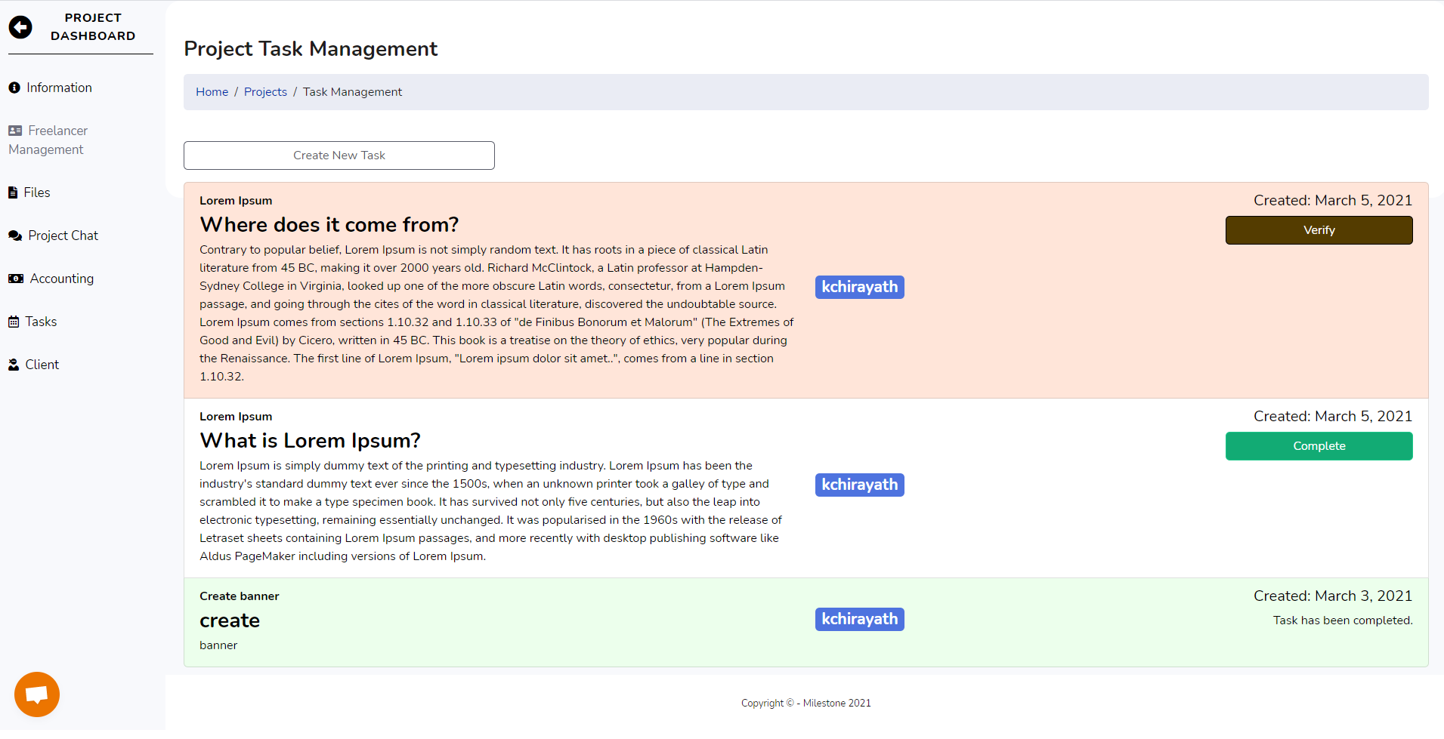Click the Accounting money icon
Image resolution: width=1444 pixels, height=739 pixels.
pos(16,279)
